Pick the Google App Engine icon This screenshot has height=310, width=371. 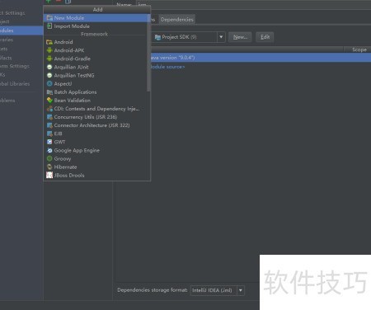click(49, 150)
